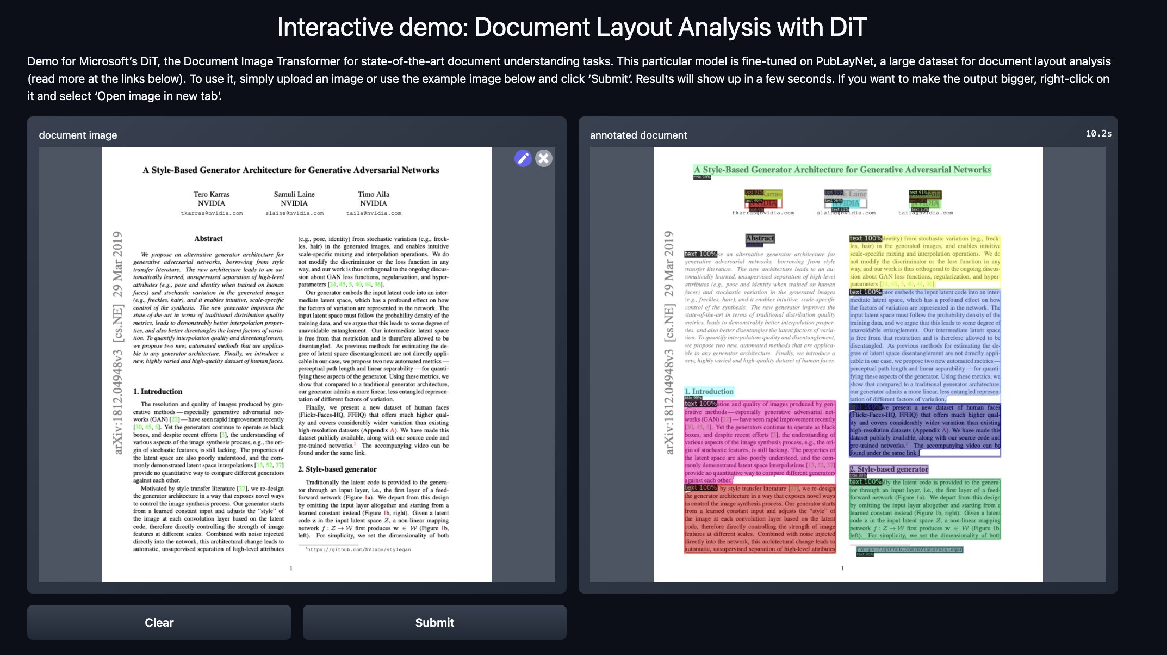Click the tkarras@nvidia.com email in the document
The image size is (1167, 655).
(x=212, y=213)
